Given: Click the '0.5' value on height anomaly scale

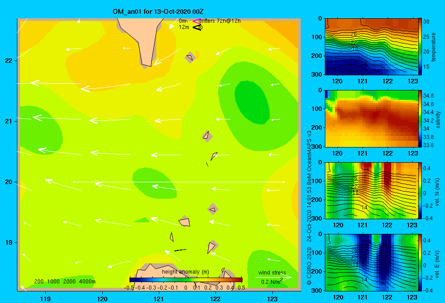Looking at the screenshot, I should tap(241, 288).
